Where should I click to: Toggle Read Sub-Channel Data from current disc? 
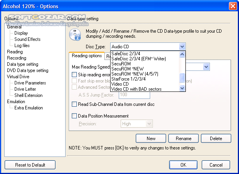(x=74, y=104)
